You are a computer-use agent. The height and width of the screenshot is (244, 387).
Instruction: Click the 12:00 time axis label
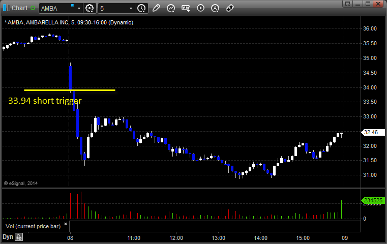tap(176, 238)
